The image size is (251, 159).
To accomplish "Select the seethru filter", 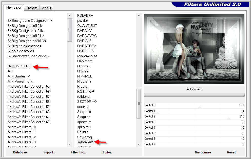I will point(83,107).
